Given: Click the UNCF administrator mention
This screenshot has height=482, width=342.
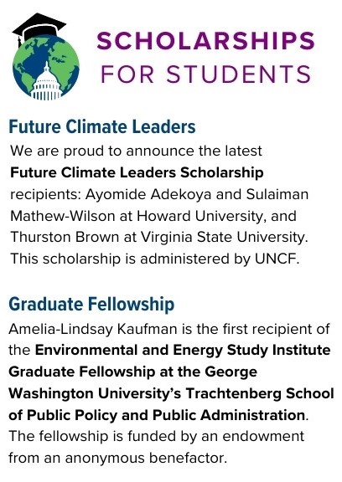Looking at the screenshot, I should [277, 259].
